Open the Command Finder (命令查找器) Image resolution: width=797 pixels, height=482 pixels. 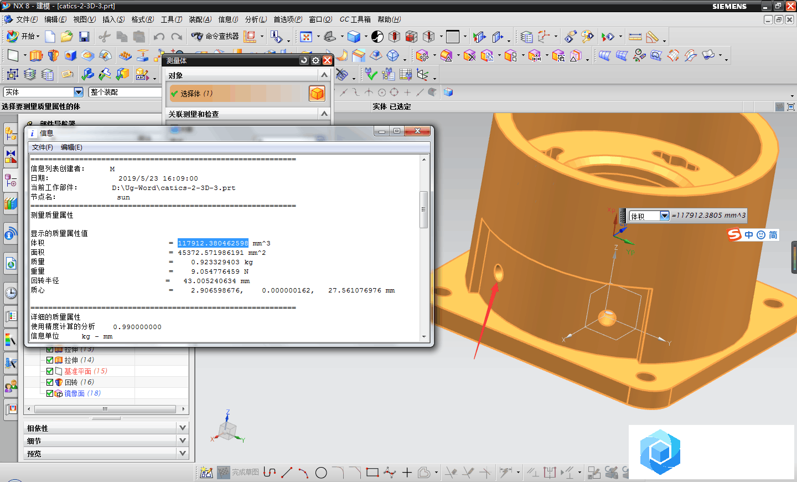pyautogui.click(x=215, y=37)
